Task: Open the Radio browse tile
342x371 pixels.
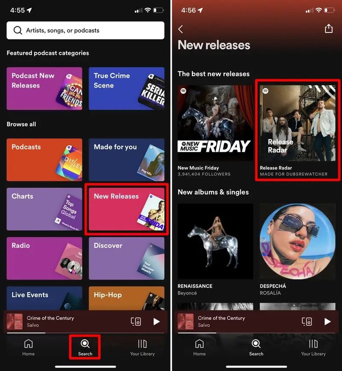Action: coord(45,258)
